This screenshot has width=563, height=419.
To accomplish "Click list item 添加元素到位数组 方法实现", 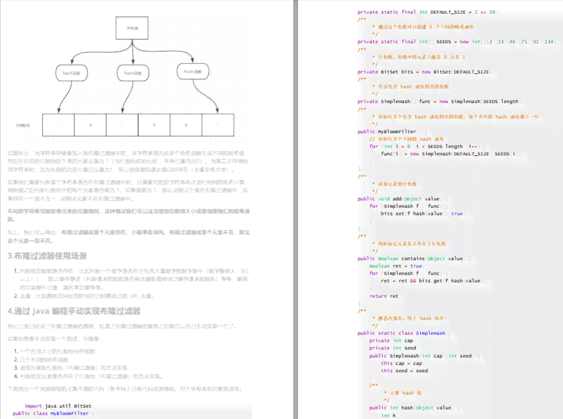I will 73,368.
